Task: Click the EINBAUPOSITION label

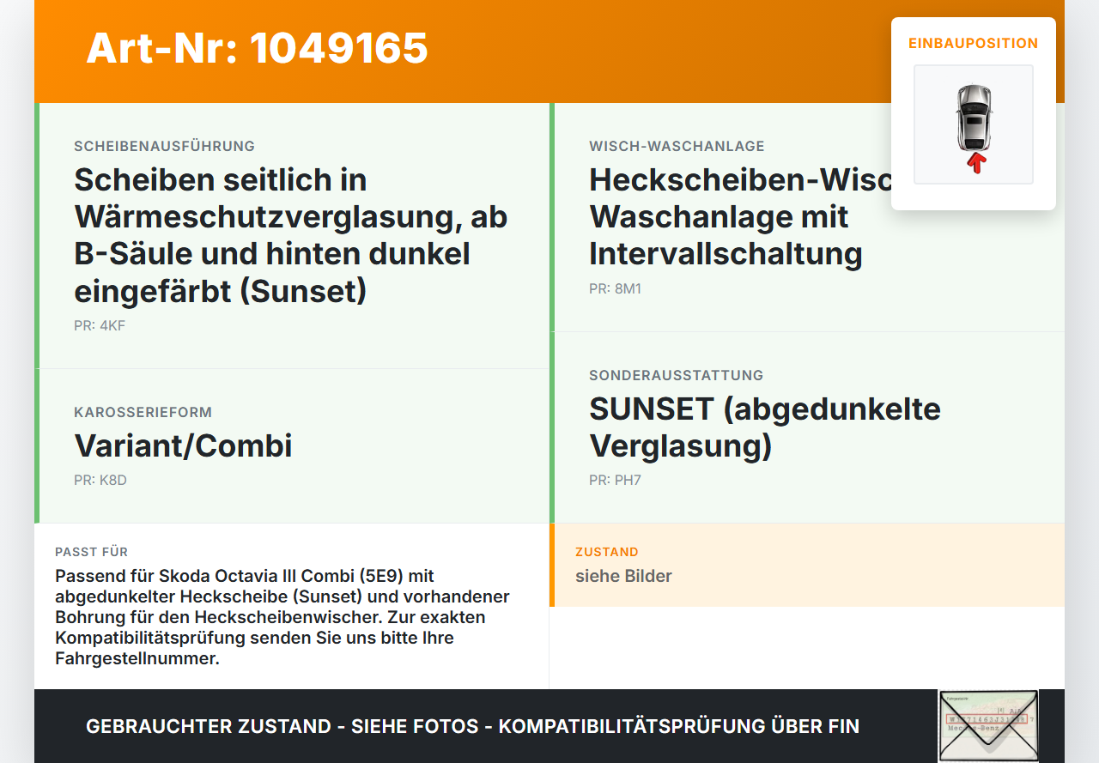Action: coord(974,43)
